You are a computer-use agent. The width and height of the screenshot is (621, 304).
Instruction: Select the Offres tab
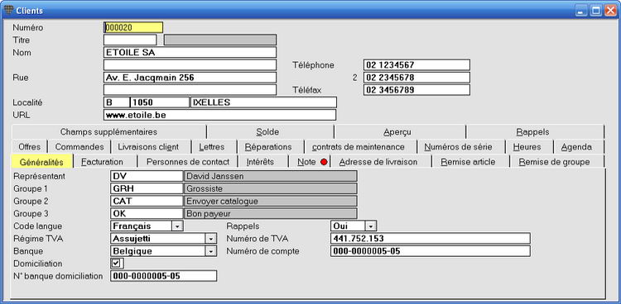29,147
